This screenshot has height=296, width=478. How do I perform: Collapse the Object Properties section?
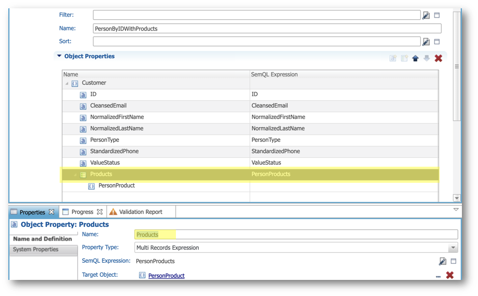tap(59, 56)
